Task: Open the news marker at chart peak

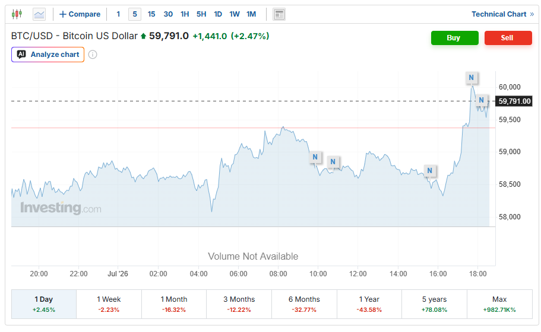Action: pos(472,78)
